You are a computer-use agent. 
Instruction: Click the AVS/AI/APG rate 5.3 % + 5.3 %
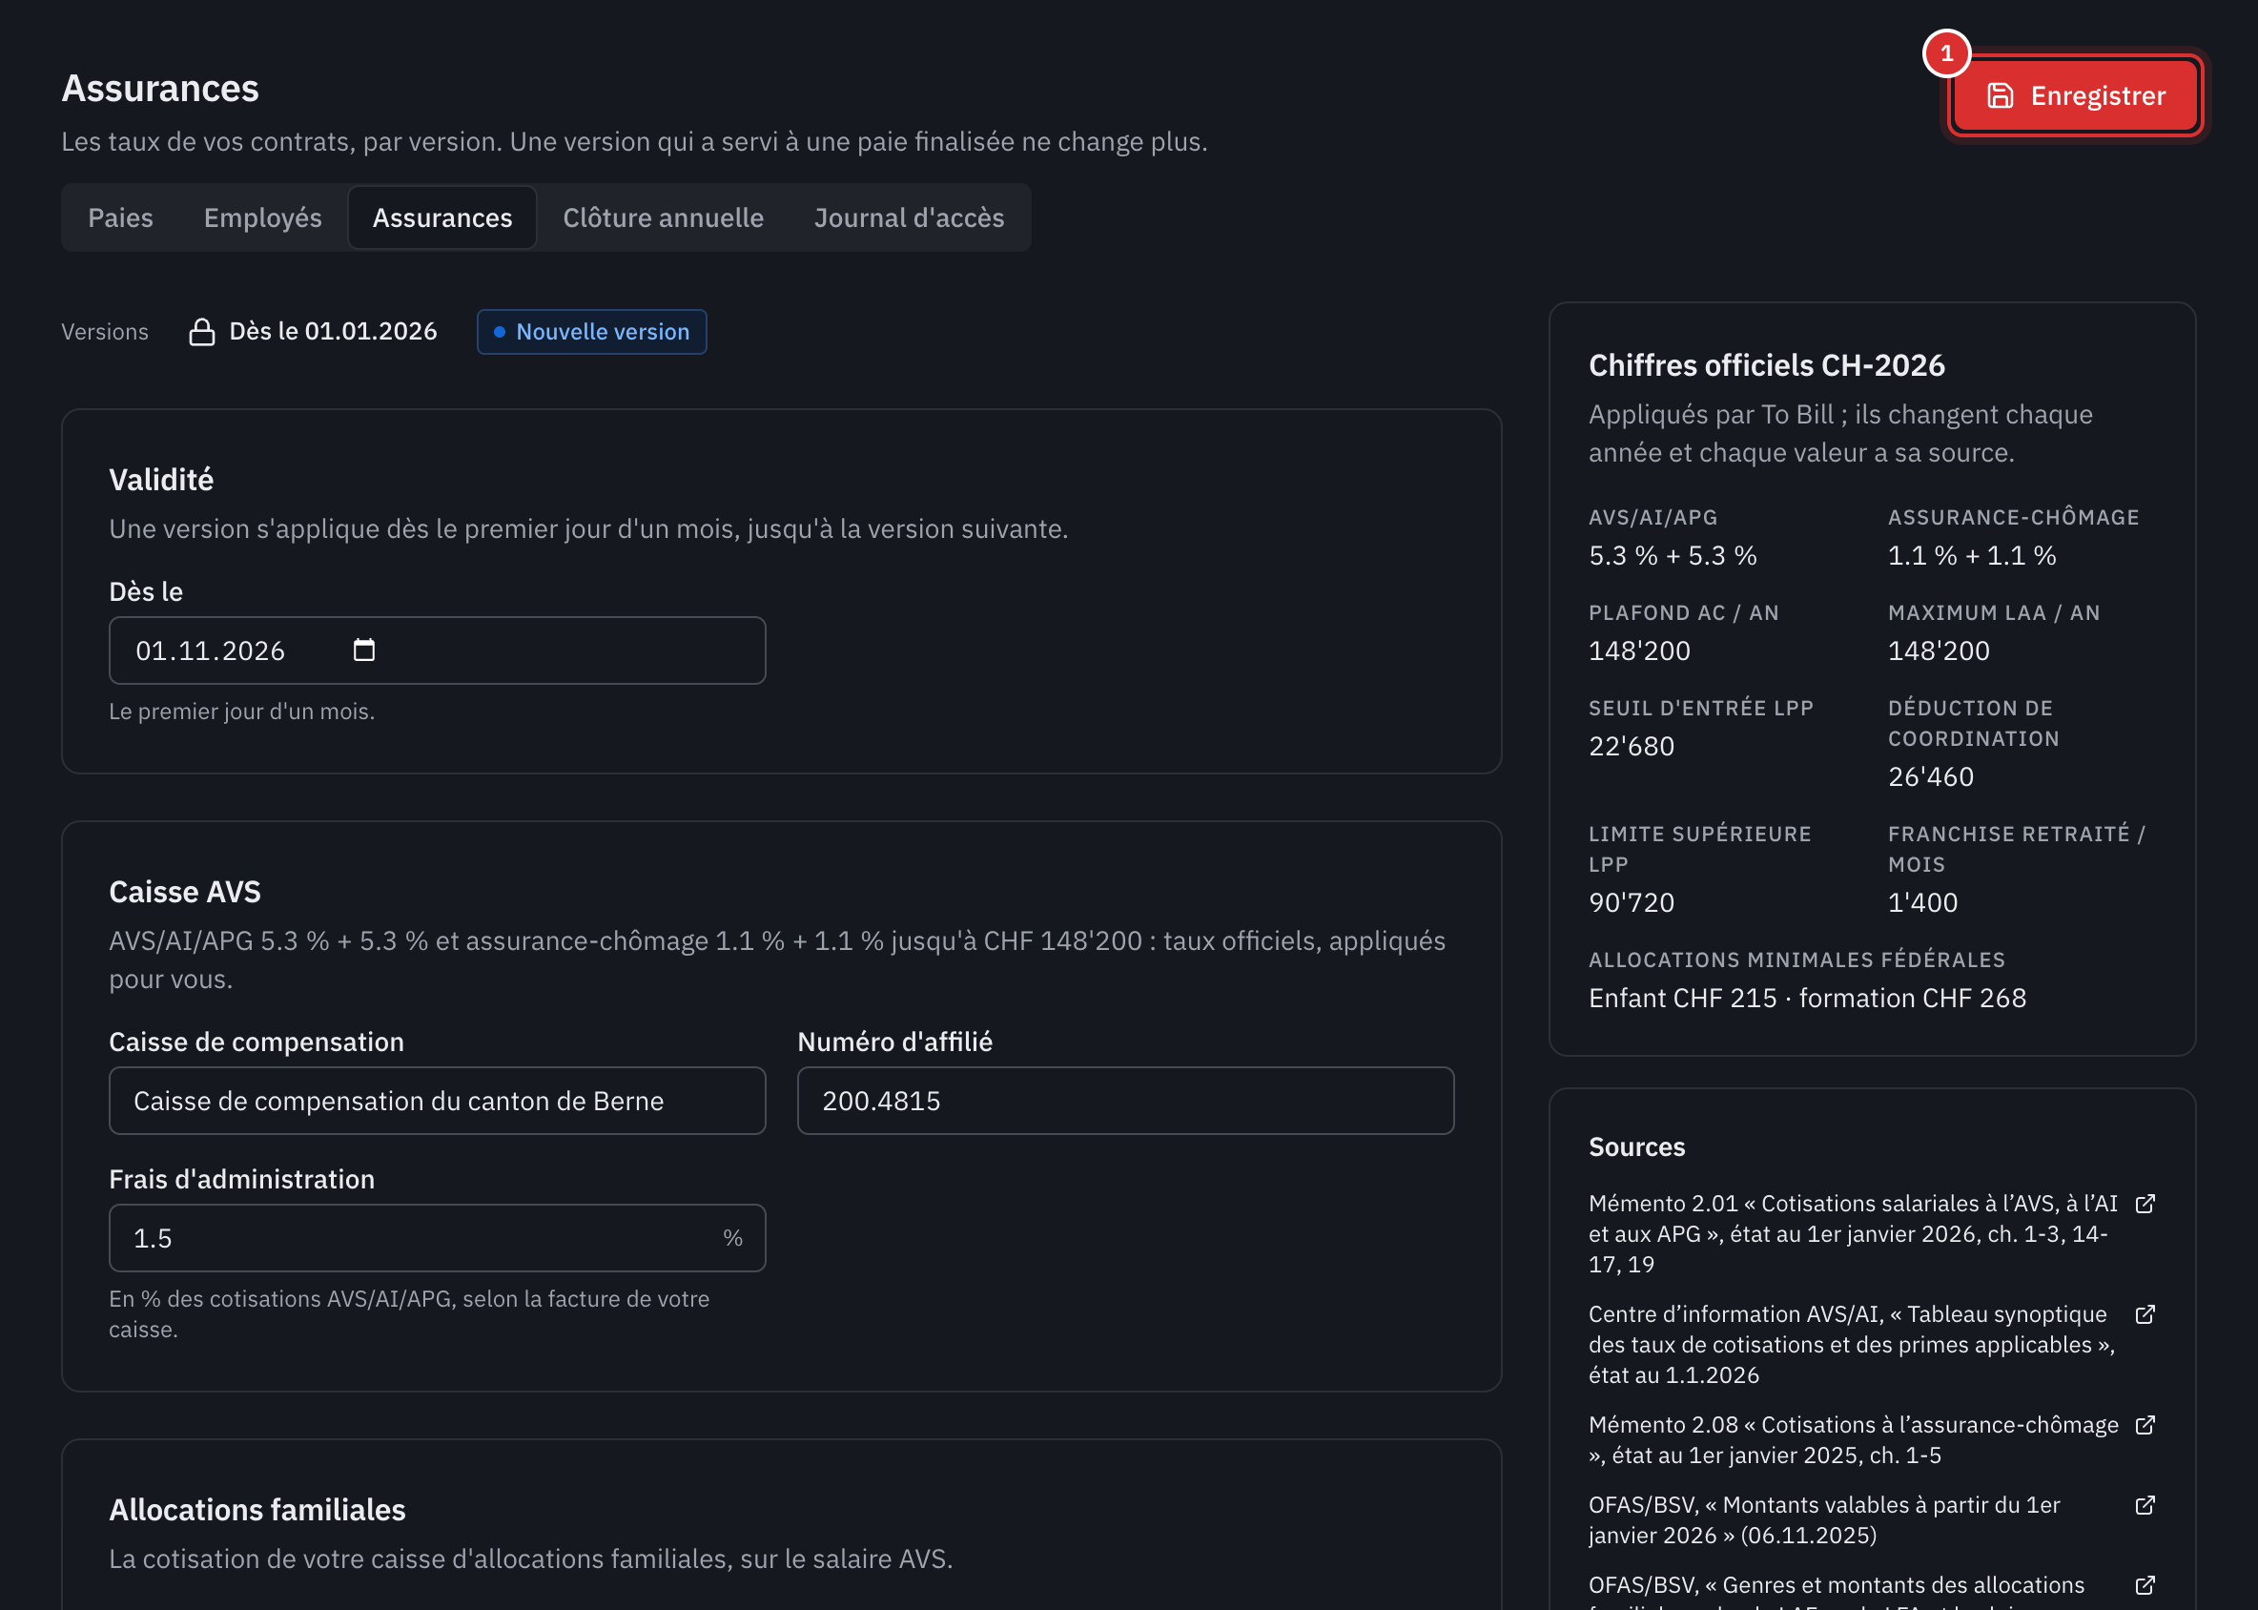tap(1673, 556)
